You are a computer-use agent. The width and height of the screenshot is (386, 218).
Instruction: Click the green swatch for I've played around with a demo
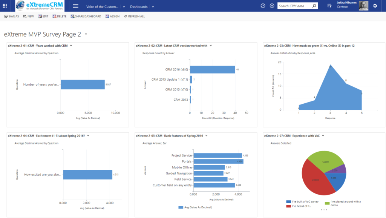pyautogui.click(x=327, y=203)
